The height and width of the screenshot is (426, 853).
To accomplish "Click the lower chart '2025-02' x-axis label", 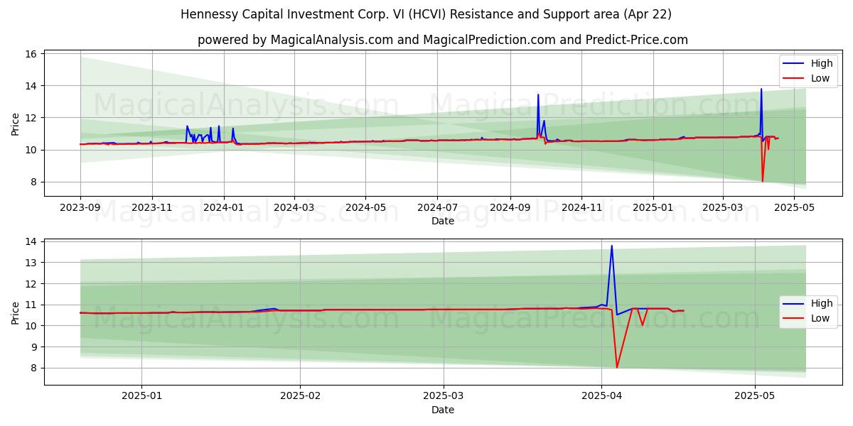I will (300, 397).
